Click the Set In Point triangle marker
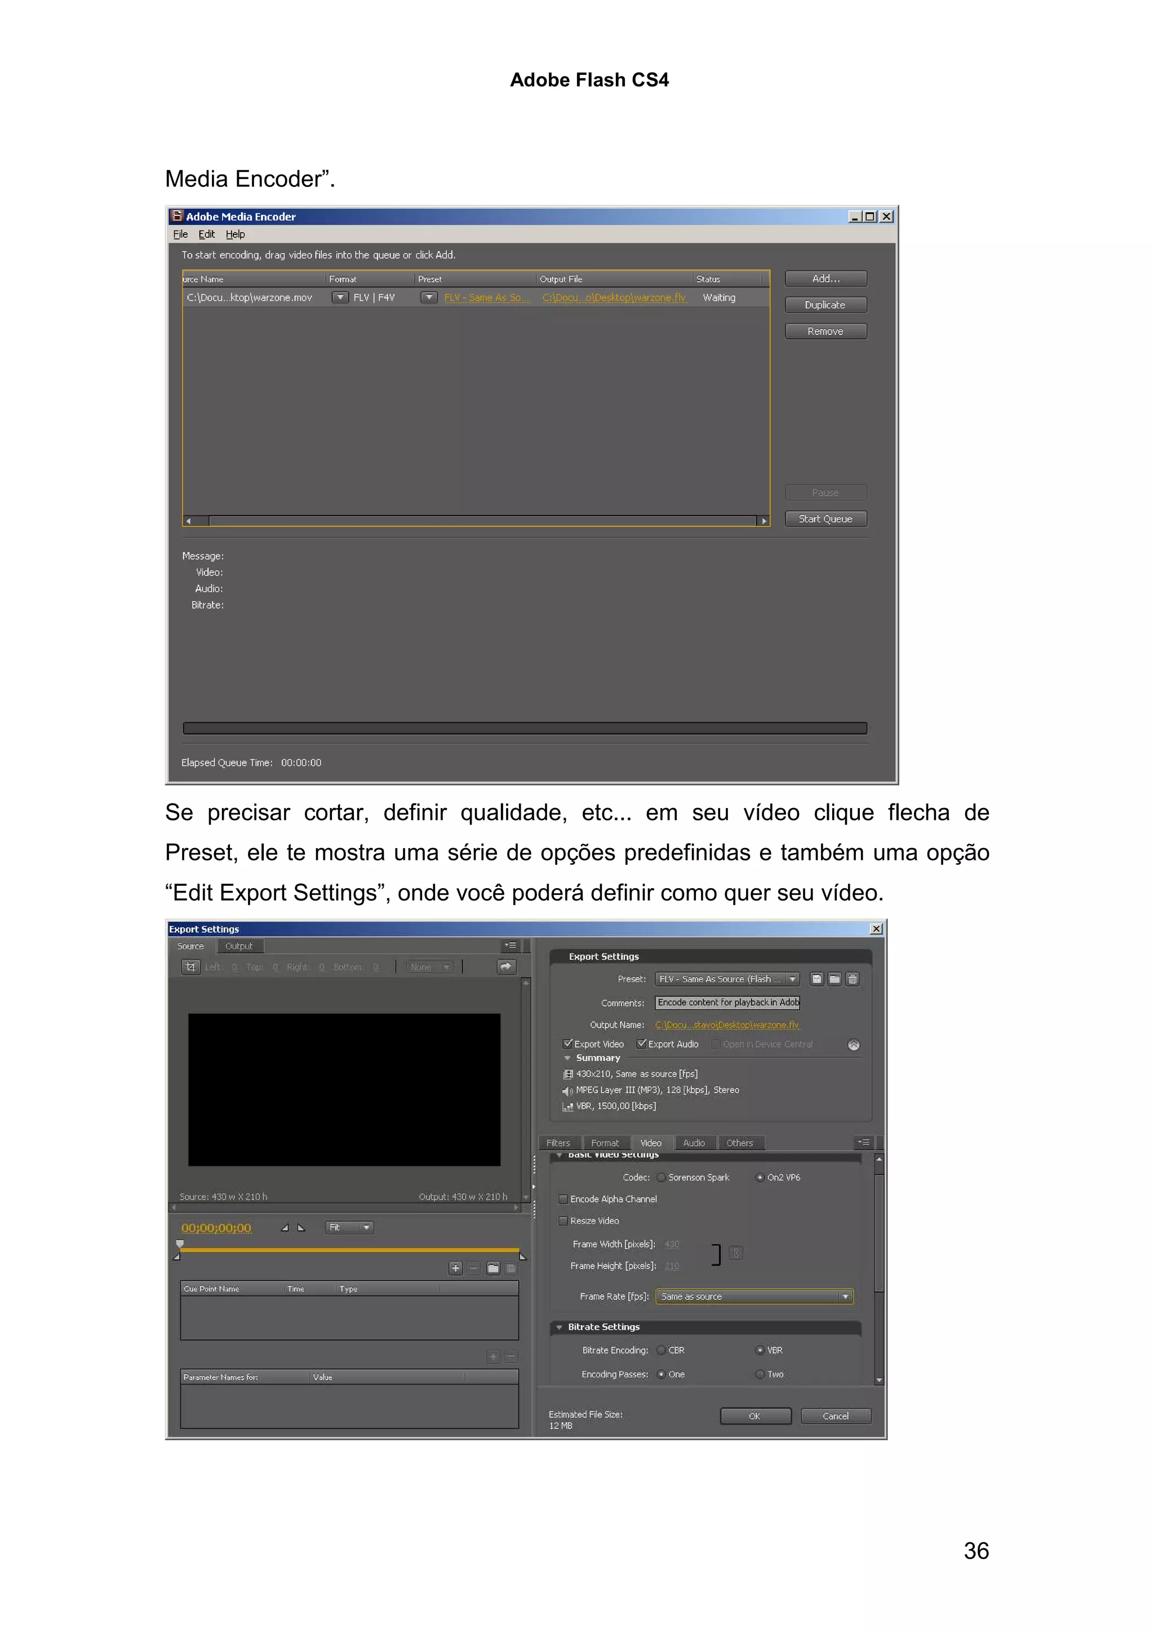Image resolution: width=1154 pixels, height=1633 pixels. [x=285, y=1228]
